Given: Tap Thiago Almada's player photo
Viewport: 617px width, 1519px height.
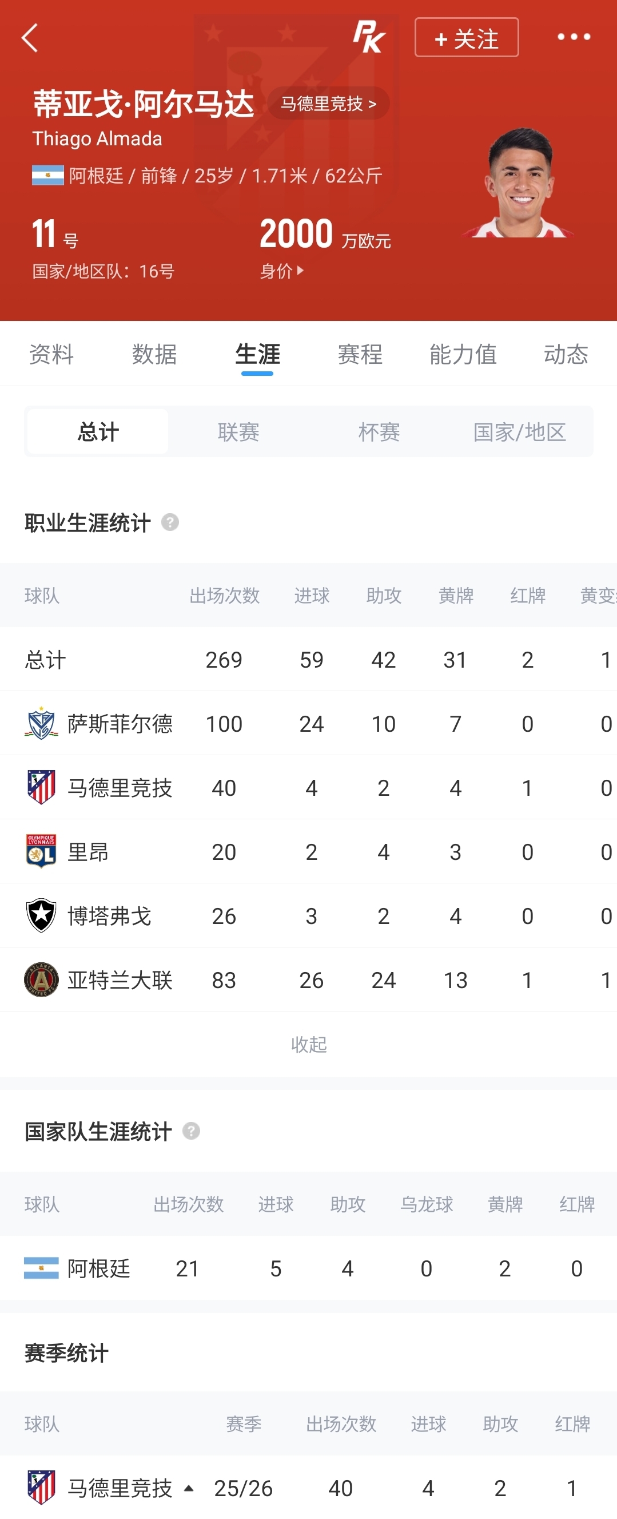Looking at the screenshot, I should (518, 183).
